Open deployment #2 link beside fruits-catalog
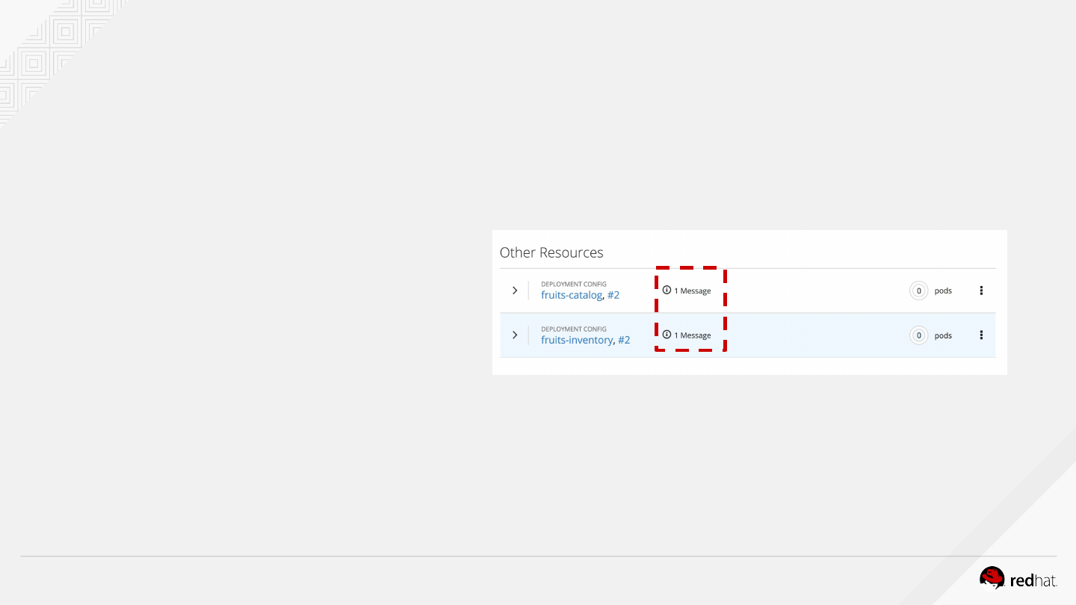Screen dimensions: 1076x605 (613, 295)
